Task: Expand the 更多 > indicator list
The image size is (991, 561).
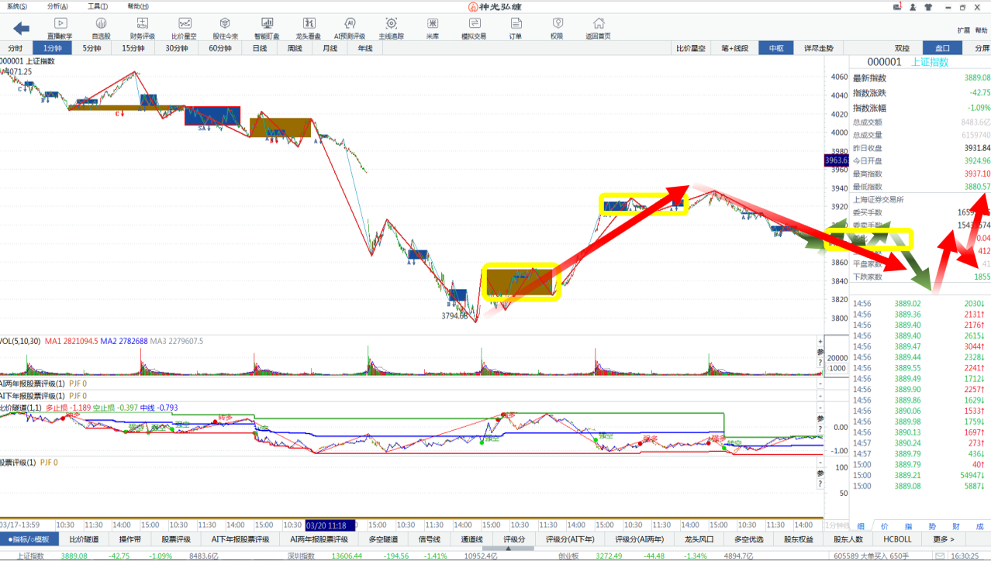Action: 944,539
